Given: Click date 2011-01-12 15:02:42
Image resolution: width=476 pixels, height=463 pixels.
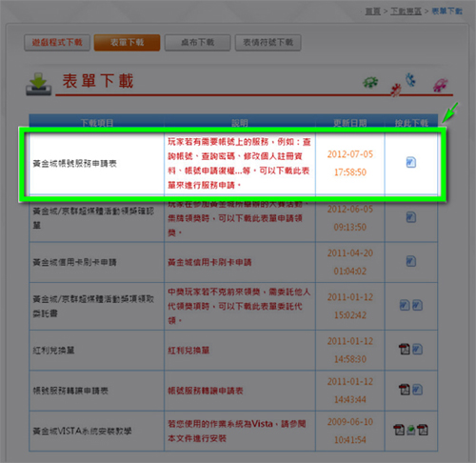Looking at the screenshot, I should [350, 306].
